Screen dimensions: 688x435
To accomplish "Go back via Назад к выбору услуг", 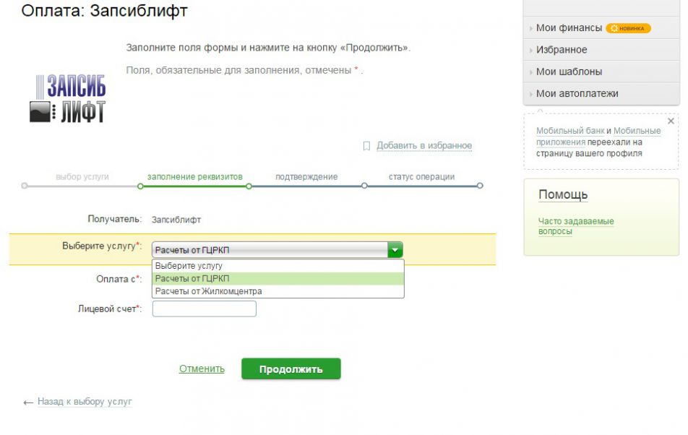I will click(x=85, y=401).
